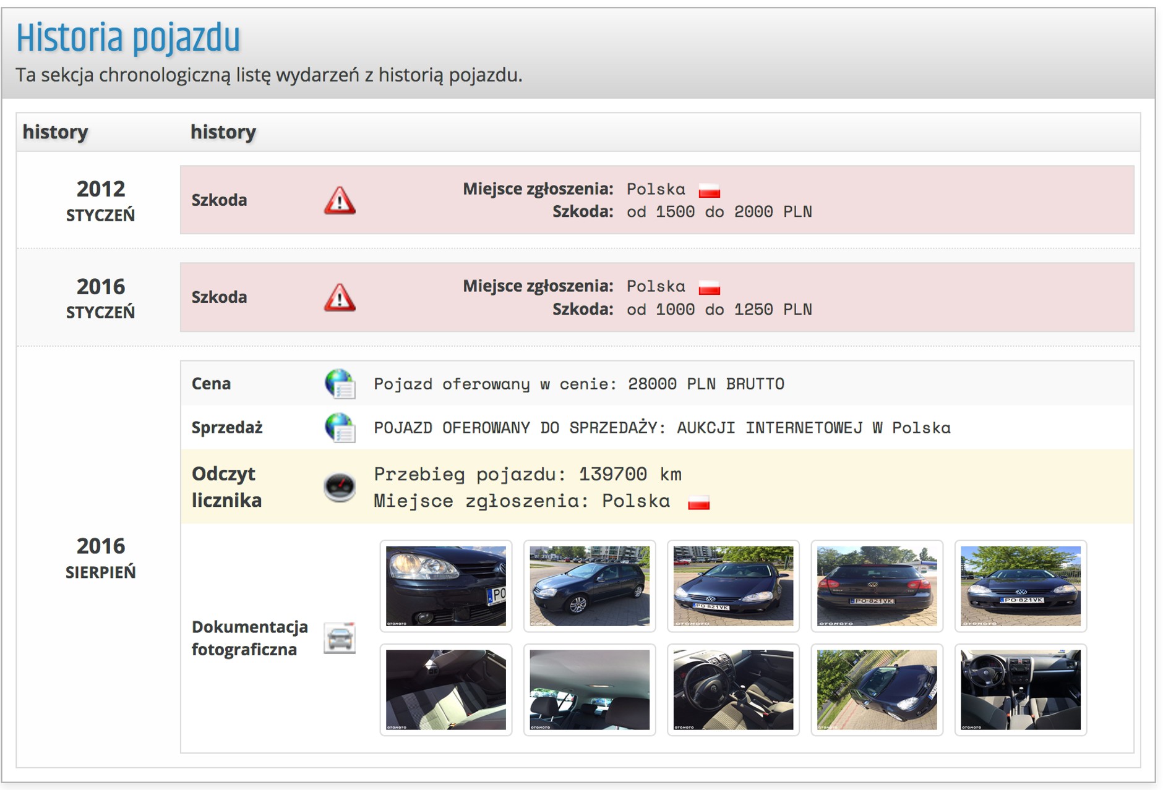Click the odometer gauge icon
The image size is (1163, 790).
340,487
